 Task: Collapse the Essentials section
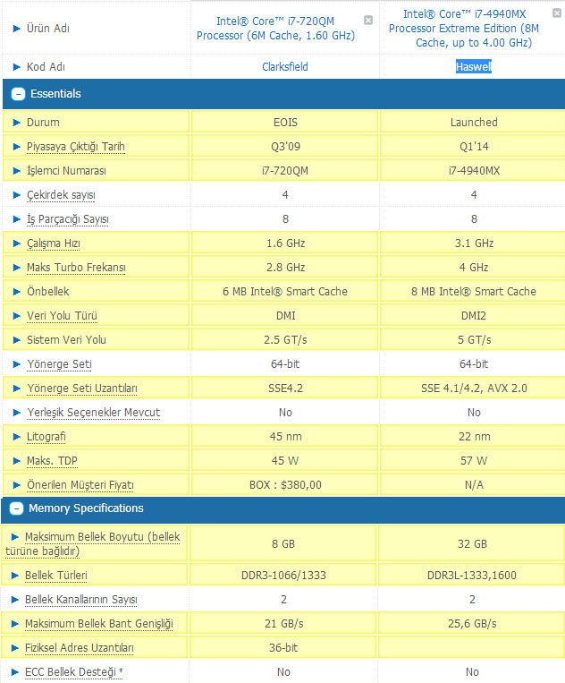click(18, 94)
